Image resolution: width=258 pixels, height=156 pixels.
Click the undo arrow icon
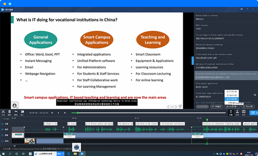click(16, 112)
